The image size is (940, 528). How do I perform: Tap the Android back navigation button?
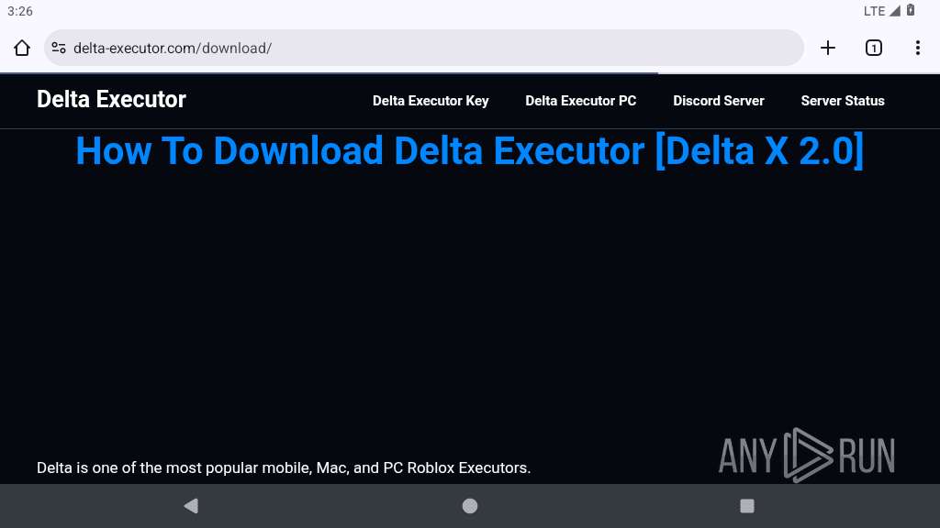[191, 506]
